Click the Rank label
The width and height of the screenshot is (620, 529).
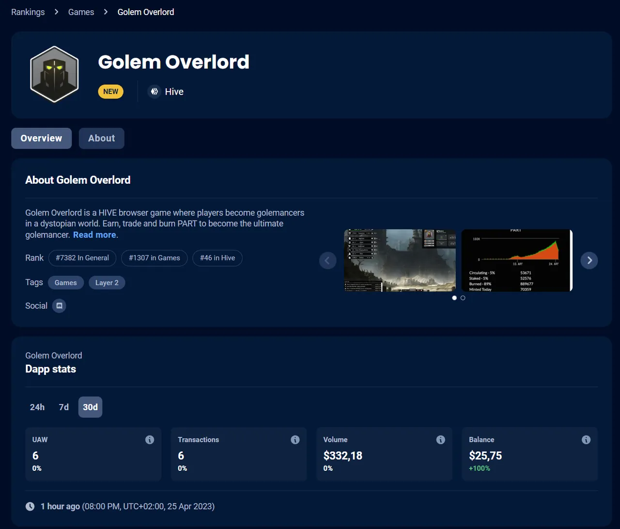(x=34, y=258)
